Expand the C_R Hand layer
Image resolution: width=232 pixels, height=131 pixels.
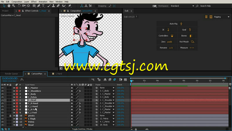pyautogui.click(x=14, y=103)
